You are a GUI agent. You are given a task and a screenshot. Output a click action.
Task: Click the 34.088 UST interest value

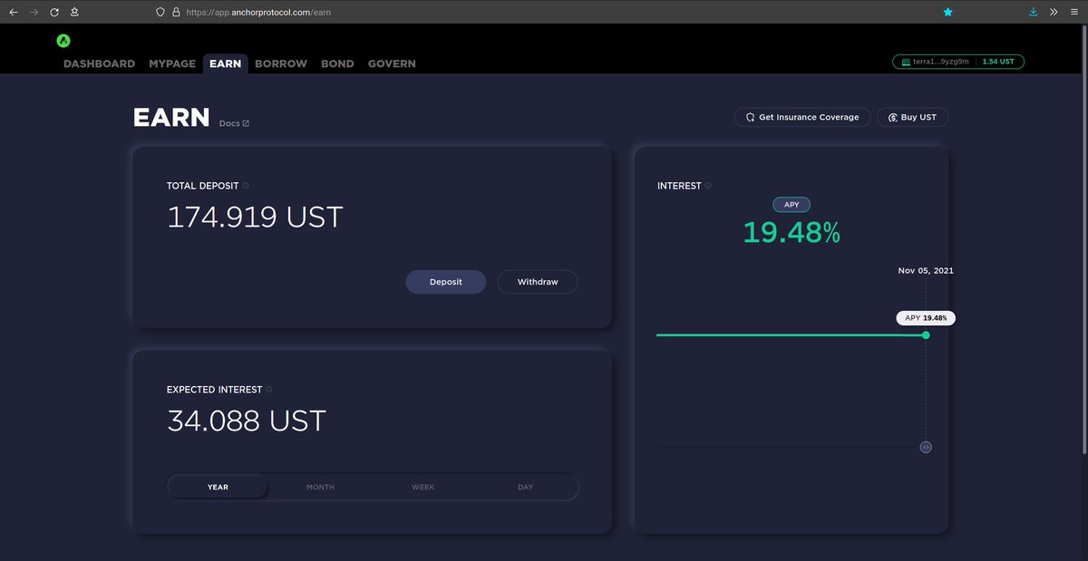point(247,421)
